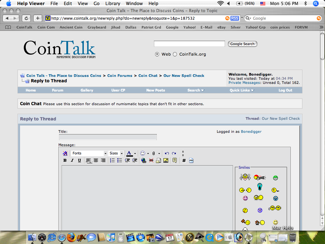Open the Coin Forums breadcrumb link
Image resolution: width=325 pixels, height=244 pixels.
click(120, 76)
